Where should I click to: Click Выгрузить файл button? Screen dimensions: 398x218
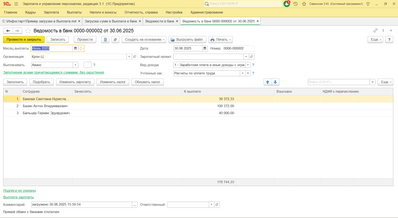point(187,40)
